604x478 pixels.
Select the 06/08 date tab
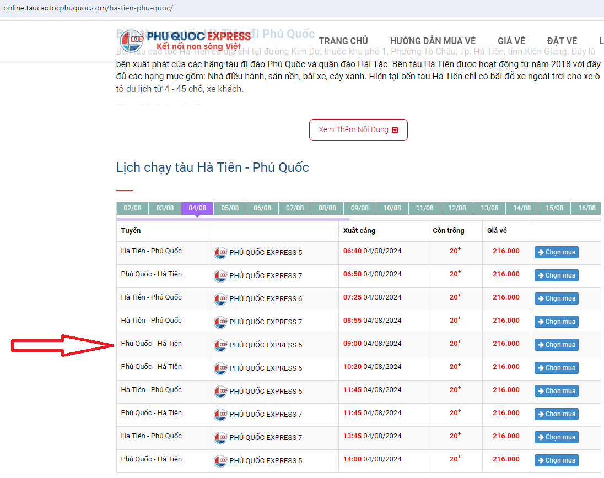[x=262, y=208]
